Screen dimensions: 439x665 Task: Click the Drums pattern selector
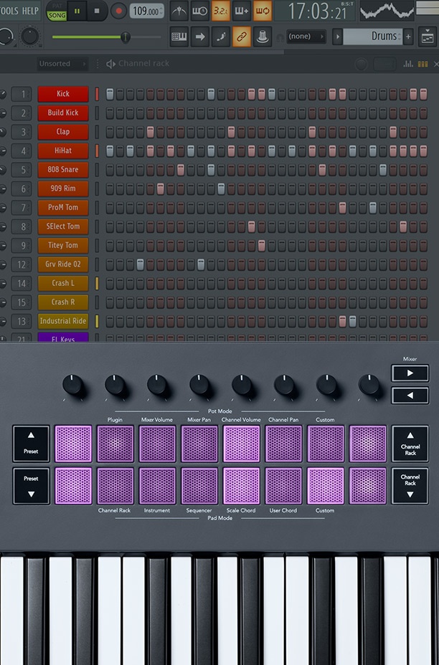[x=372, y=37]
